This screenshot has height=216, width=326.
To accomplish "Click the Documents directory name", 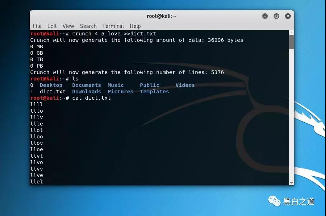I will tap(87, 85).
